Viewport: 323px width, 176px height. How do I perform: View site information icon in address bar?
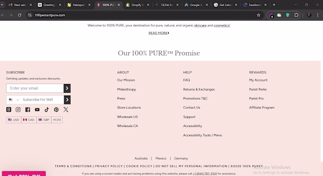tap(30, 15)
